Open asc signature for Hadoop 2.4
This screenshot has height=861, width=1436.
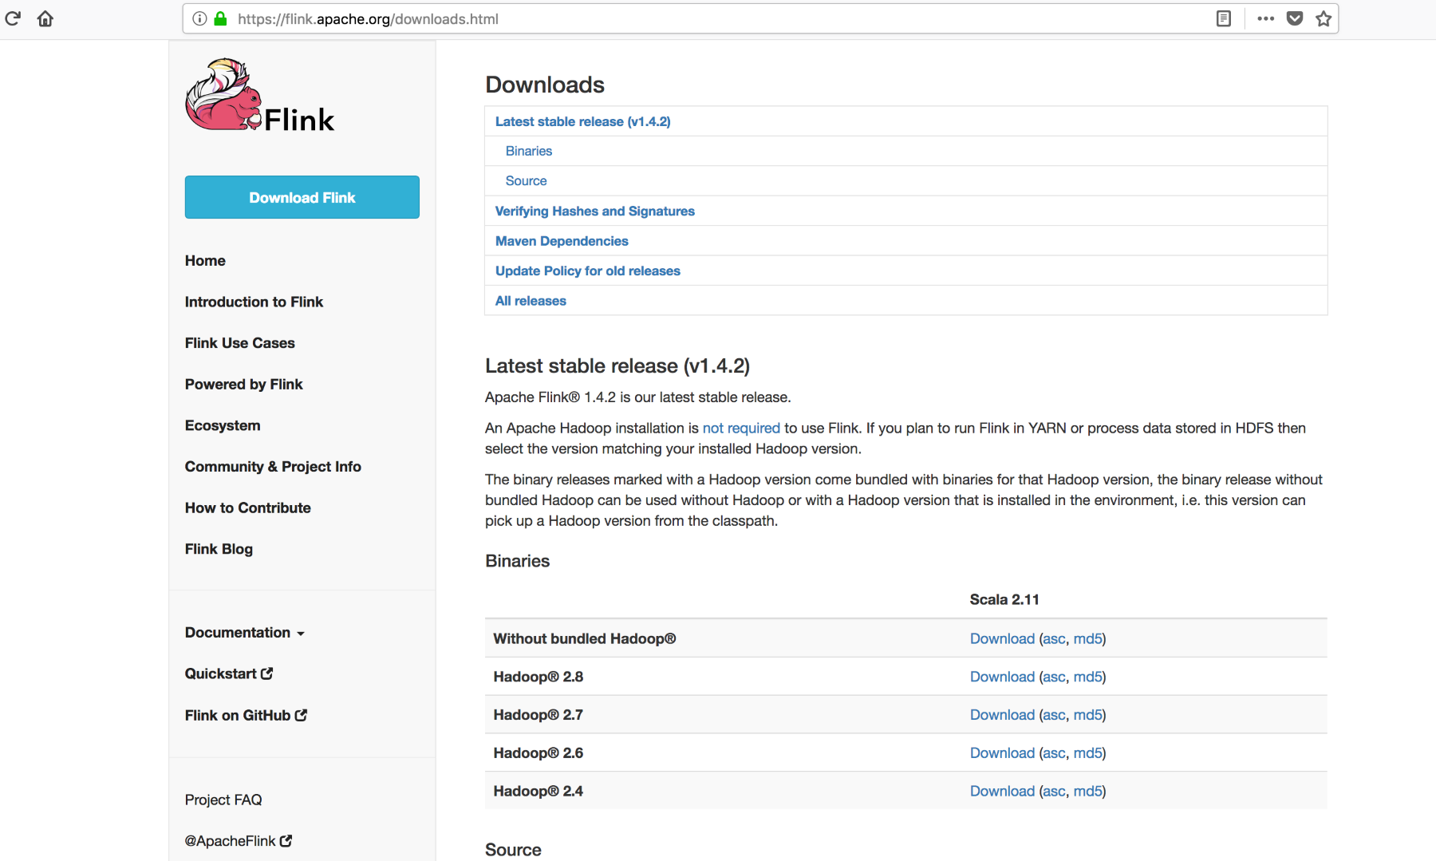[x=1054, y=792]
